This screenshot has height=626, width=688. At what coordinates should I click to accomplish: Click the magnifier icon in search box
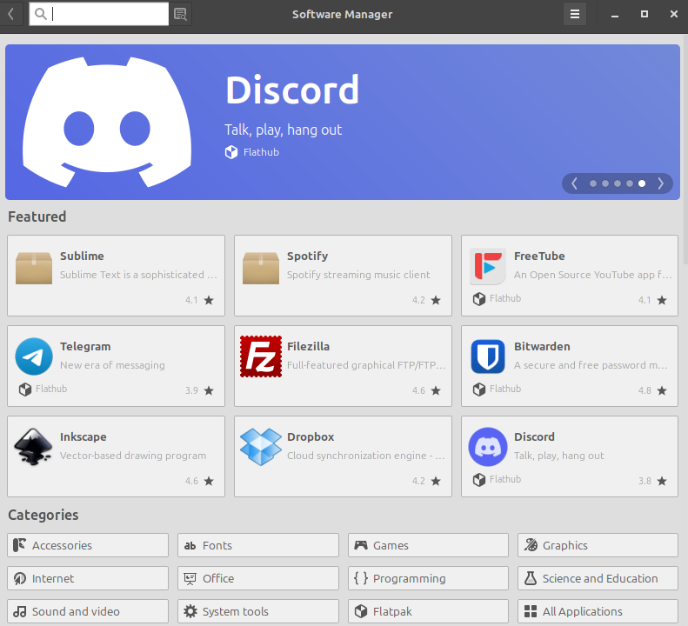tap(41, 14)
